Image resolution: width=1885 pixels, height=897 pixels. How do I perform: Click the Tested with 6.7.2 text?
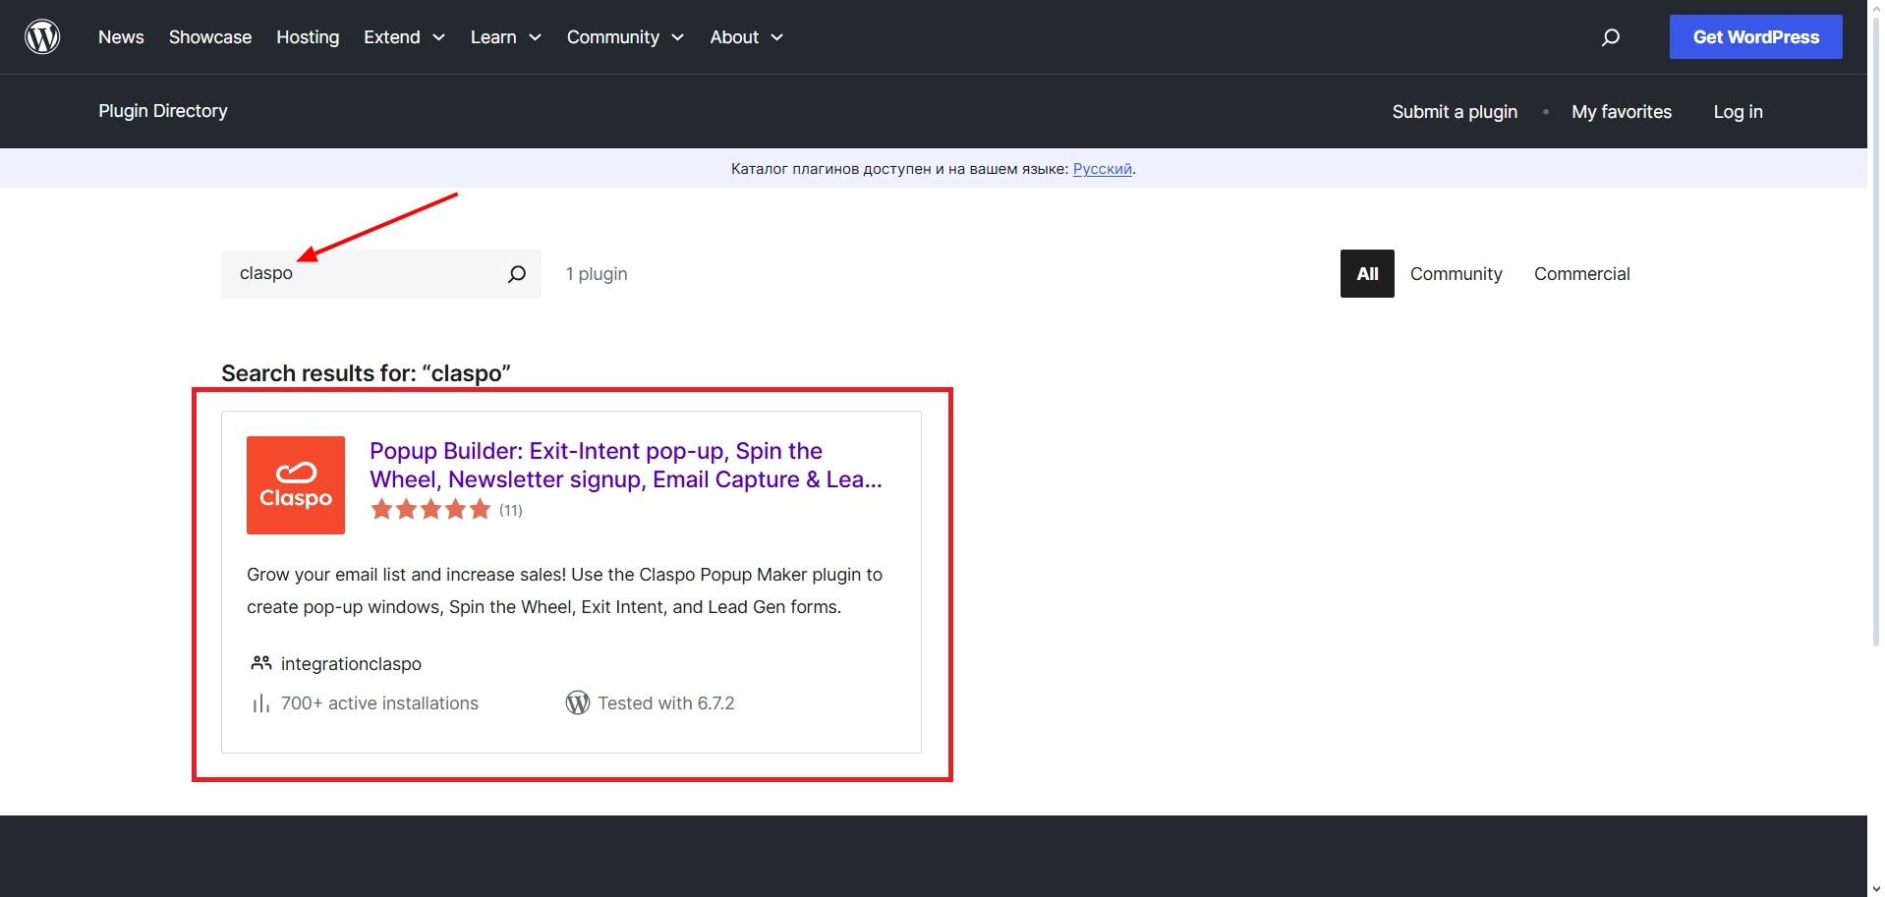pos(666,703)
